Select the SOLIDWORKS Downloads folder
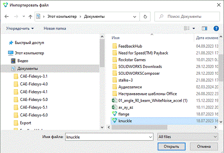Viewport: 224px width, 153px height. coord(140,67)
